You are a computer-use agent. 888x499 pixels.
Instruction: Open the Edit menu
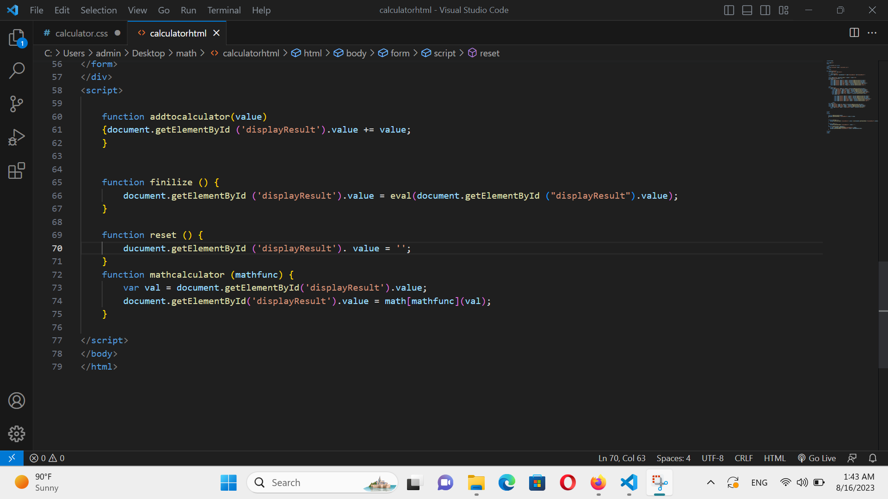62,10
